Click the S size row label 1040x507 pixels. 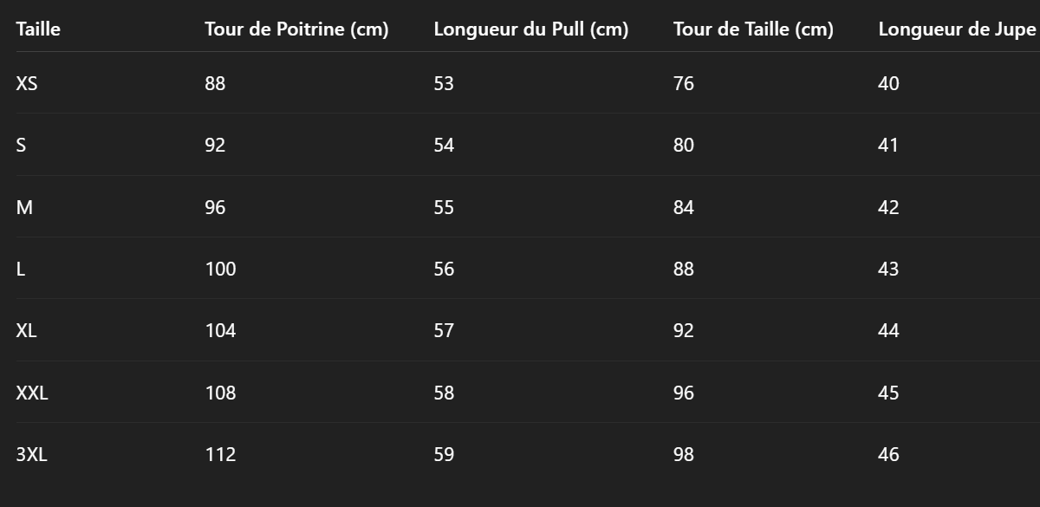click(21, 145)
